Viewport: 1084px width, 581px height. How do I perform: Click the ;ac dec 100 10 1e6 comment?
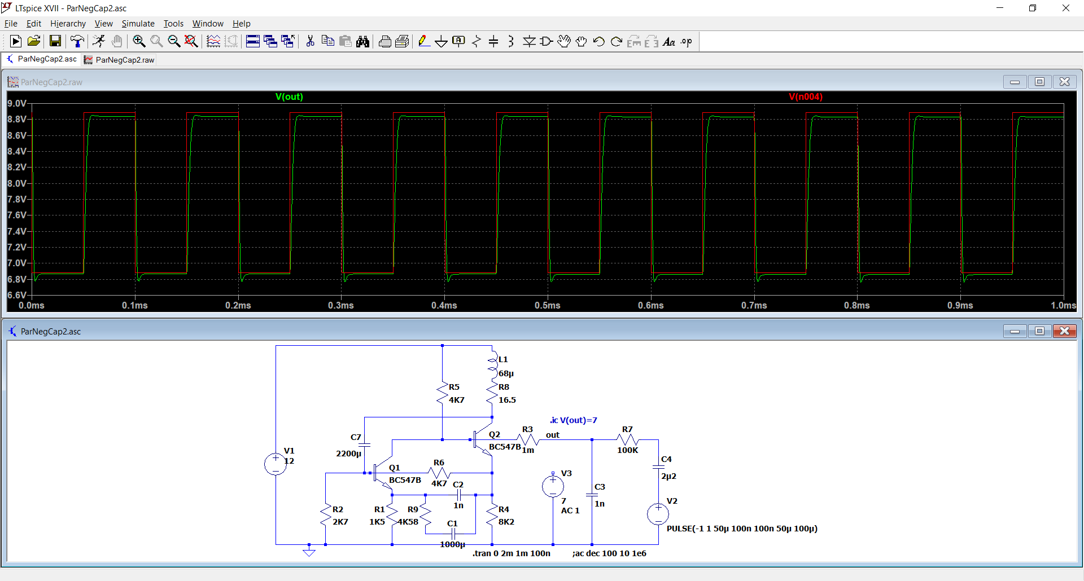pos(609,553)
